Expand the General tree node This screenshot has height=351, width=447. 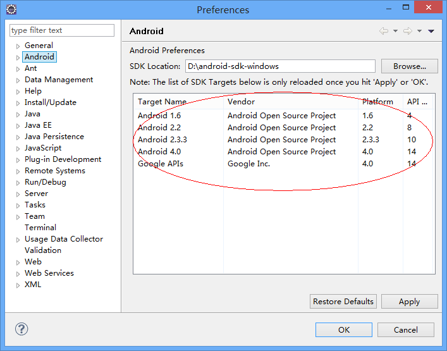click(x=18, y=46)
